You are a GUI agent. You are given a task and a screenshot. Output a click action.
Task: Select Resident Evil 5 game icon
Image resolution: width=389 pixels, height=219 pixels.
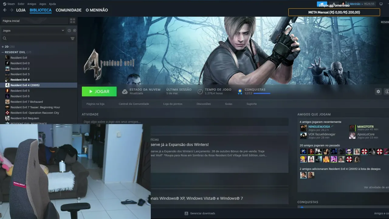pyautogui.click(x=7, y=91)
